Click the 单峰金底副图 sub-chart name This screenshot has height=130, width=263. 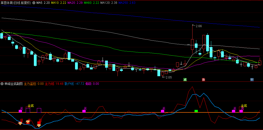14,84
